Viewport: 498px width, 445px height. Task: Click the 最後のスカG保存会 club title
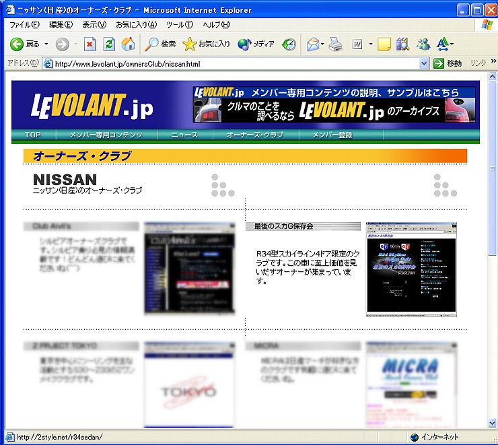pyautogui.click(x=283, y=226)
